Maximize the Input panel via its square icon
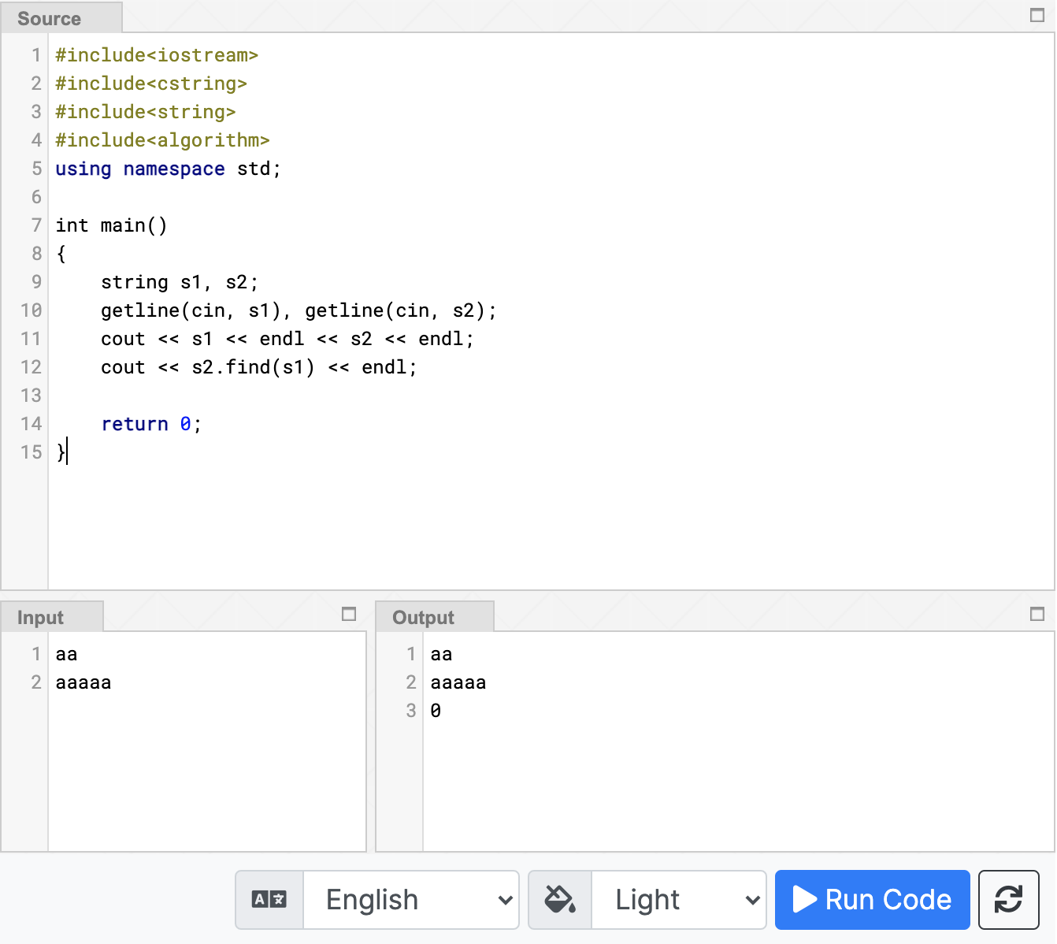 tap(348, 613)
